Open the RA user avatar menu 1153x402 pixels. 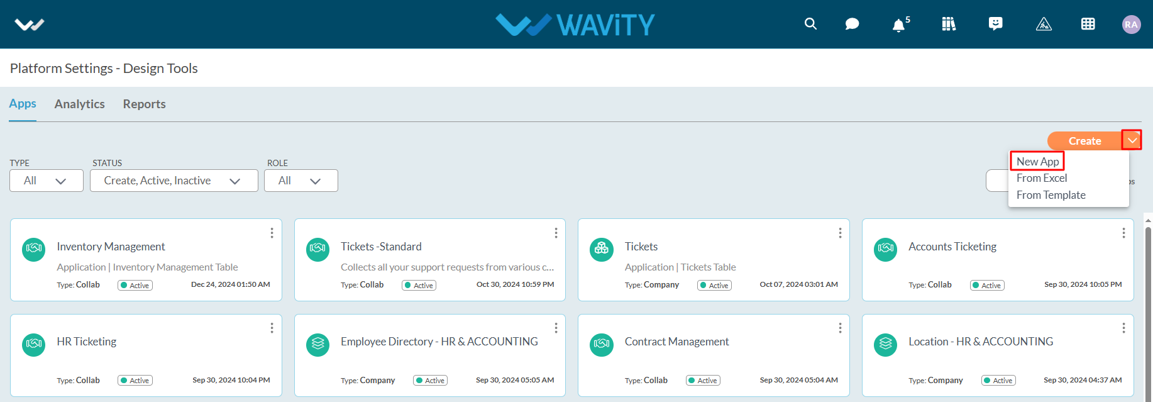(x=1131, y=25)
